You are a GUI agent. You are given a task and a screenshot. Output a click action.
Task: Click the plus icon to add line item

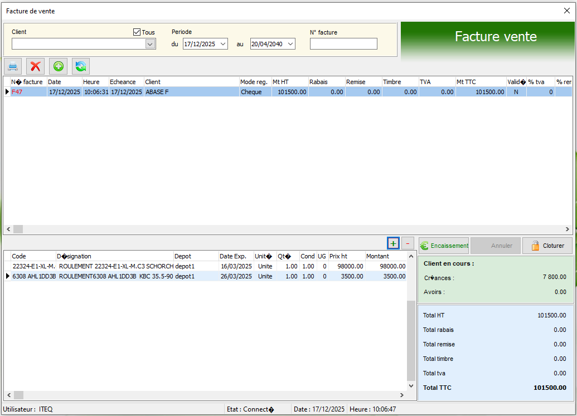tap(393, 243)
